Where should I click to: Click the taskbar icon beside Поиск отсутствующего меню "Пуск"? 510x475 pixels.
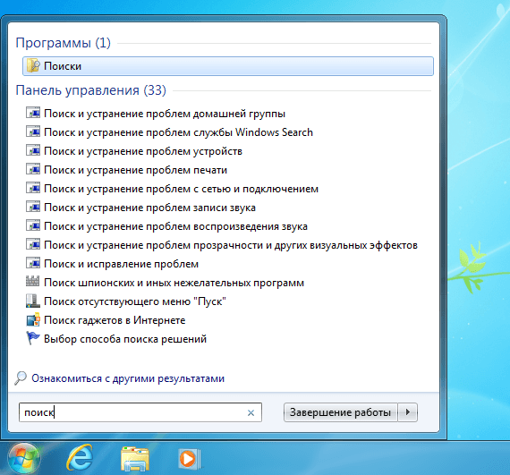click(33, 301)
